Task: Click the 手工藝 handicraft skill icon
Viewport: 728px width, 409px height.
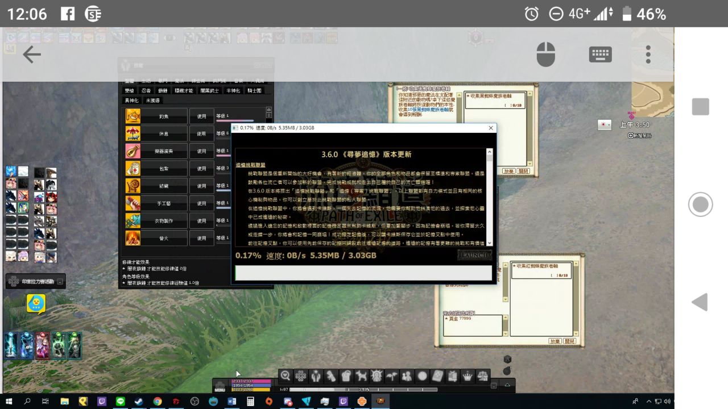Action: click(x=133, y=203)
